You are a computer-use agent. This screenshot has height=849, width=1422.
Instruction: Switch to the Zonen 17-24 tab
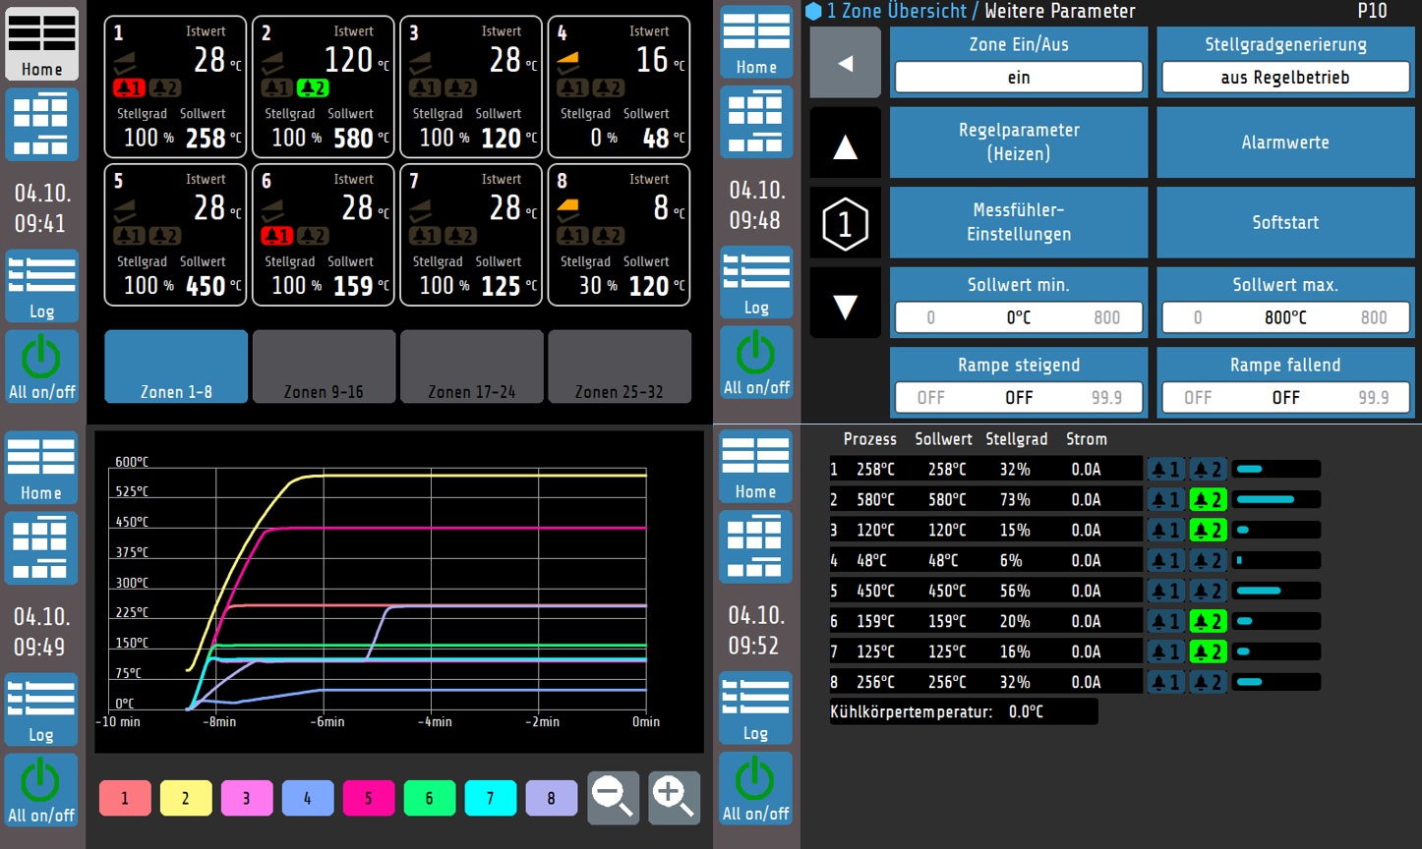(x=471, y=367)
